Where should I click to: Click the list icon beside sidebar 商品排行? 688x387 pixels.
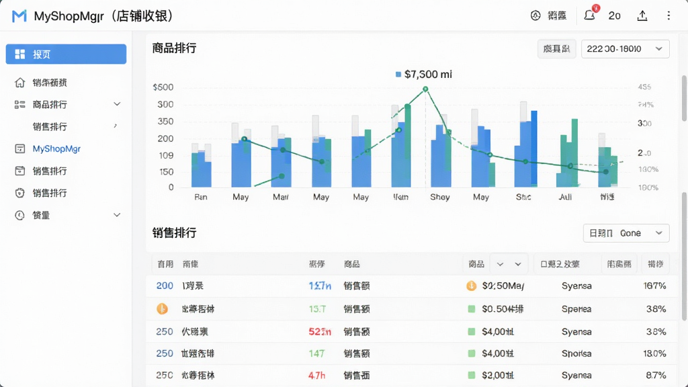[19, 104]
